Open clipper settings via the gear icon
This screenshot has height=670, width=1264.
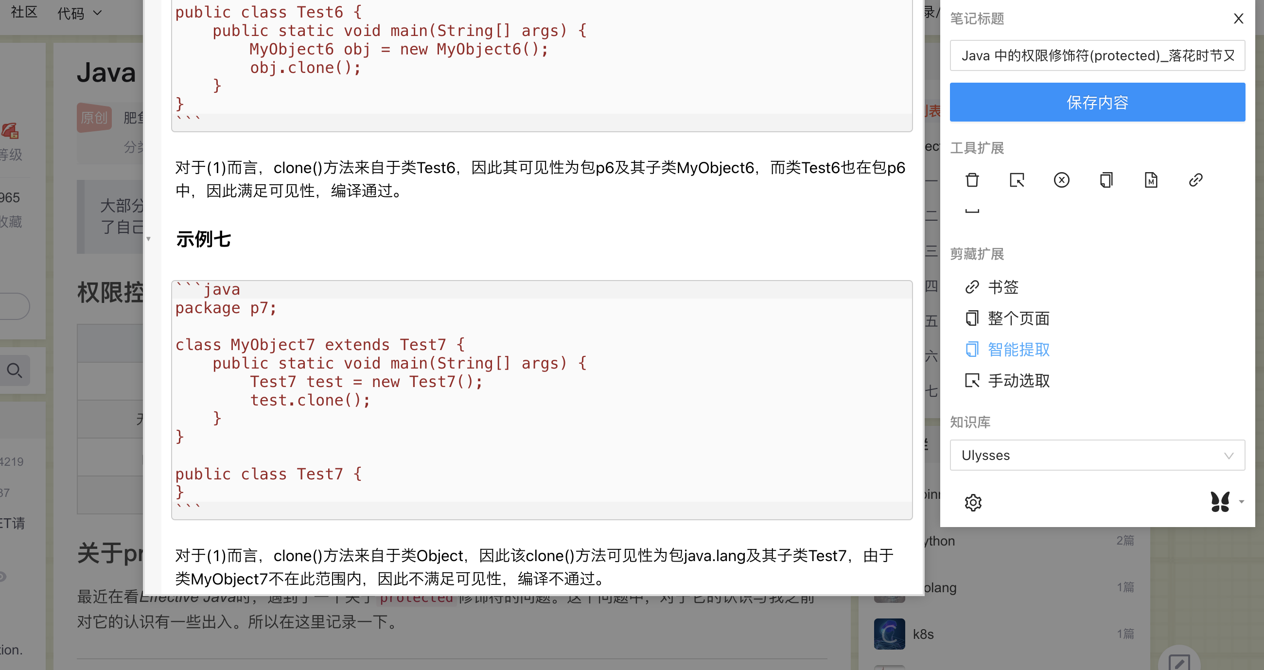point(973,503)
